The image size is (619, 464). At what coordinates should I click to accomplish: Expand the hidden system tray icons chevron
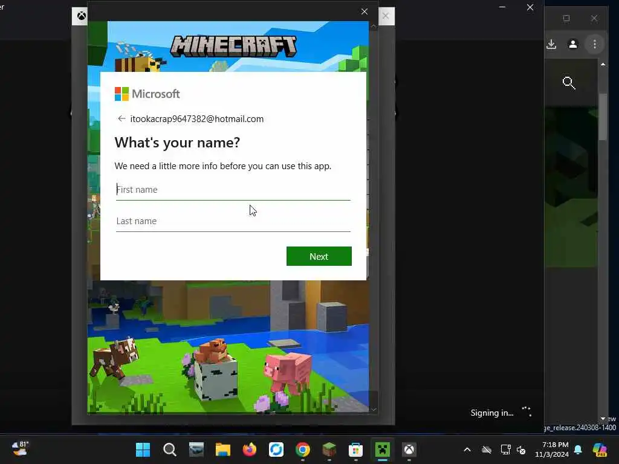click(x=467, y=449)
